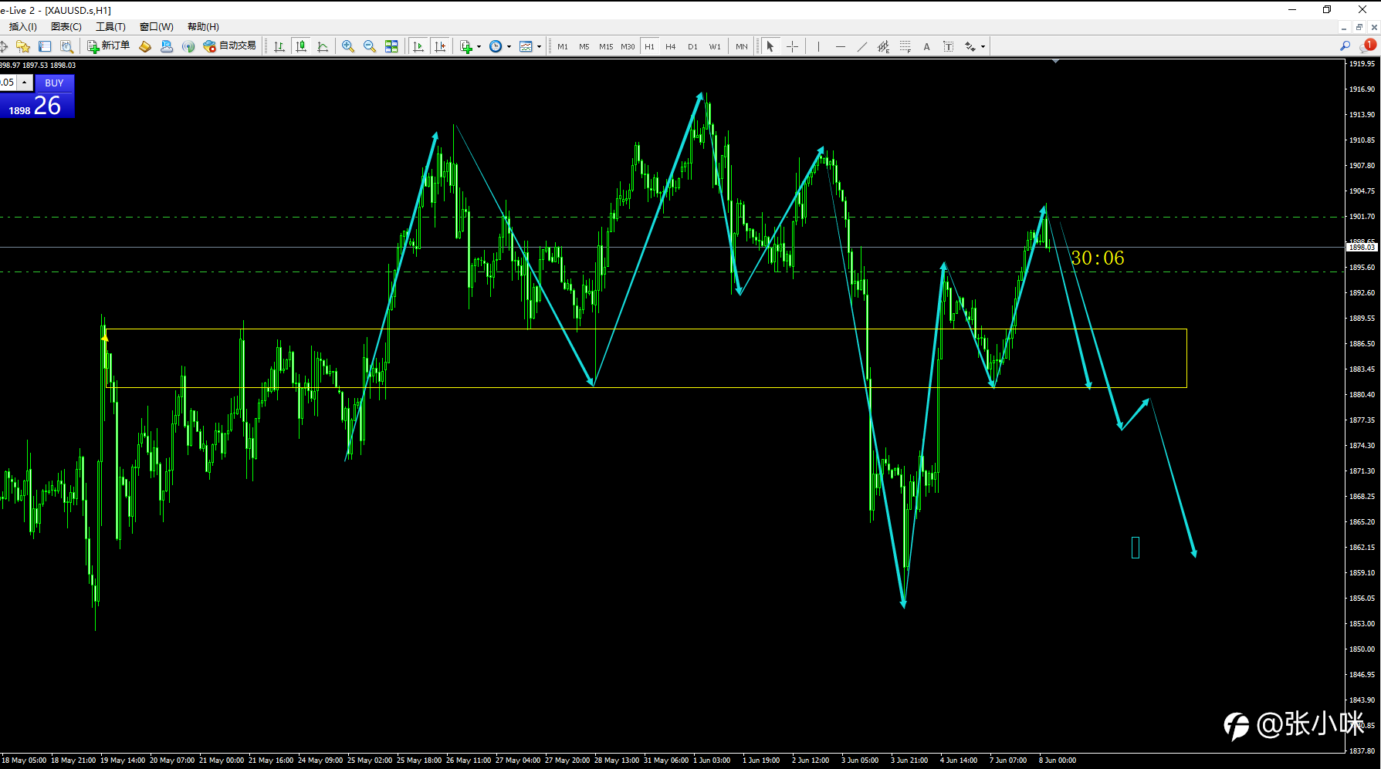The width and height of the screenshot is (1381, 769).
Task: Select the D1 timeframe
Action: click(x=692, y=46)
